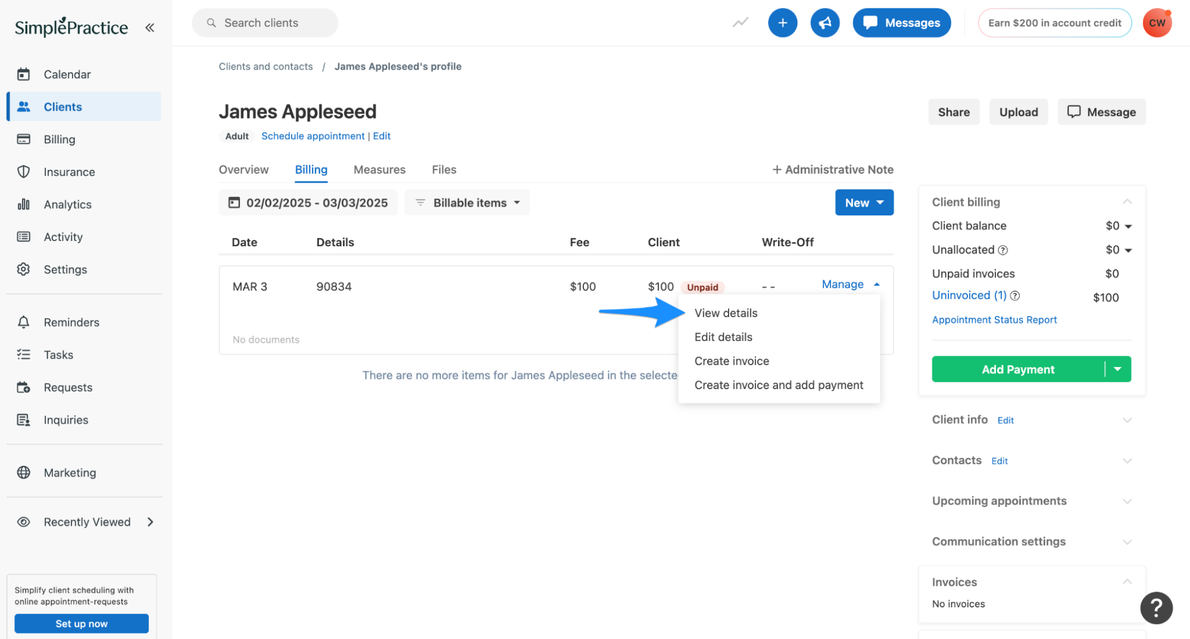Collapse the Client billing panel

(1127, 202)
